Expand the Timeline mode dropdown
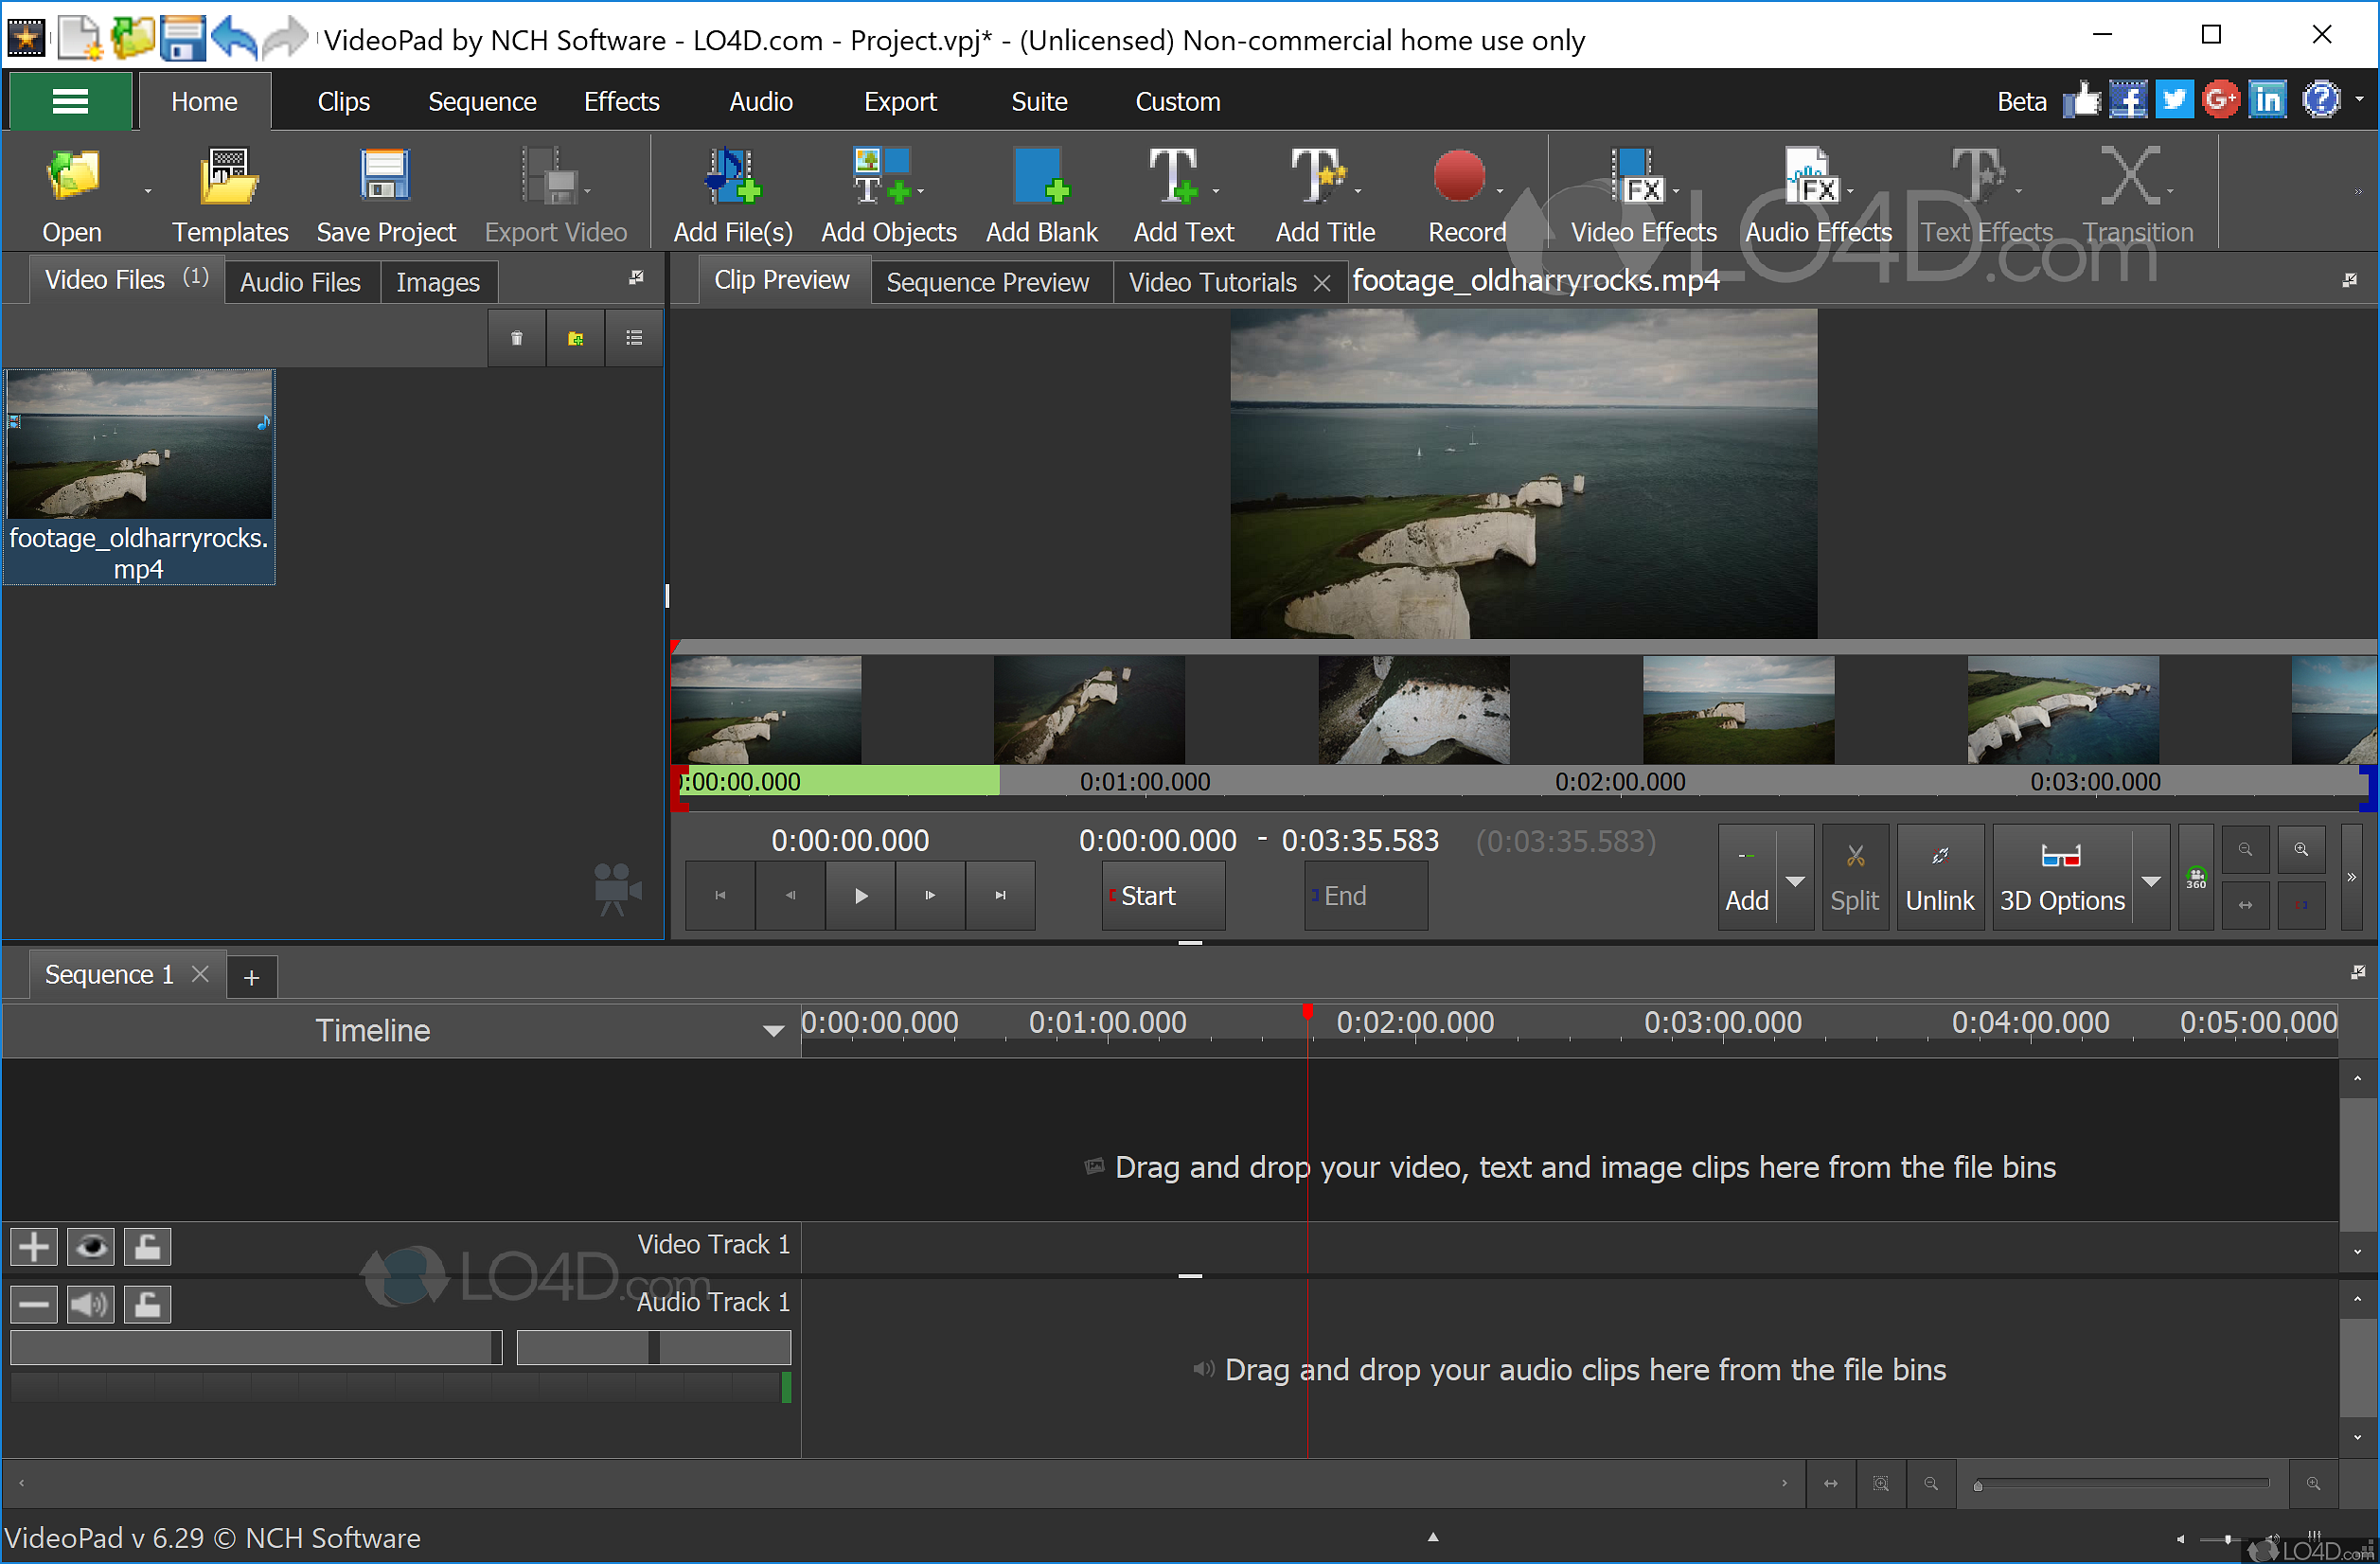The height and width of the screenshot is (1564, 2380). (773, 1031)
